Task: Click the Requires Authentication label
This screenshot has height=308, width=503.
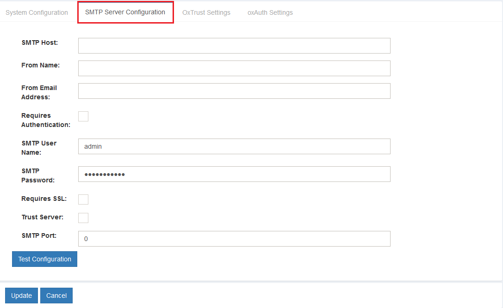Action: coord(45,120)
